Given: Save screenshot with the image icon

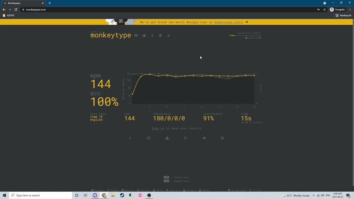Looking at the screenshot, I should tap(222, 138).
